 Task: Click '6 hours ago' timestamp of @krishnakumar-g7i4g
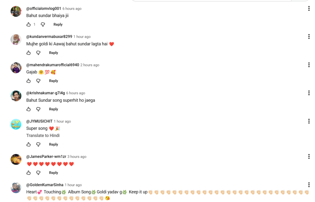(76, 93)
